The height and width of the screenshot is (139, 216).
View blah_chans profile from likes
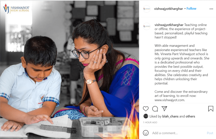coord(170,116)
